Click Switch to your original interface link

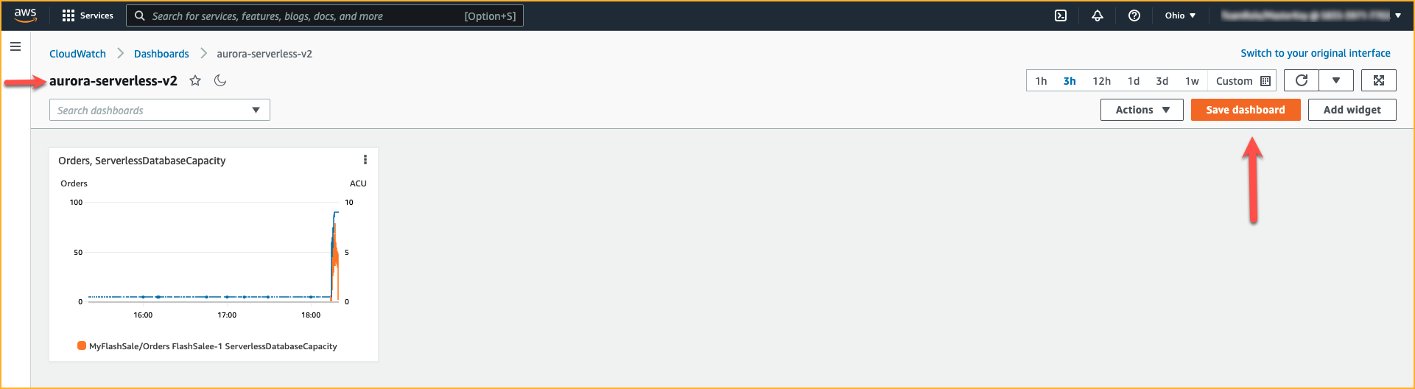(x=1316, y=53)
